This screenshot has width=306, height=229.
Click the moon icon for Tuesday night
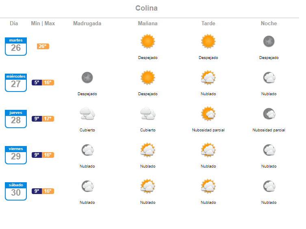coord(269,41)
